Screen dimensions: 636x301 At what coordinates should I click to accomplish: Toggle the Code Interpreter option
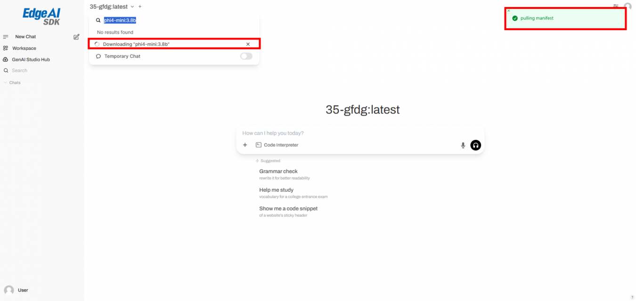point(277,145)
